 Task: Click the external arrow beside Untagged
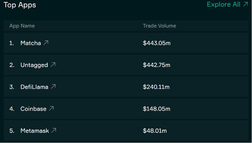53,65
